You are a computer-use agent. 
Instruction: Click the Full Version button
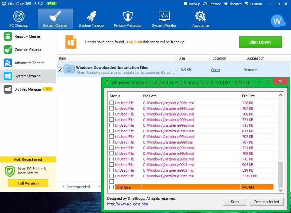[28, 183]
